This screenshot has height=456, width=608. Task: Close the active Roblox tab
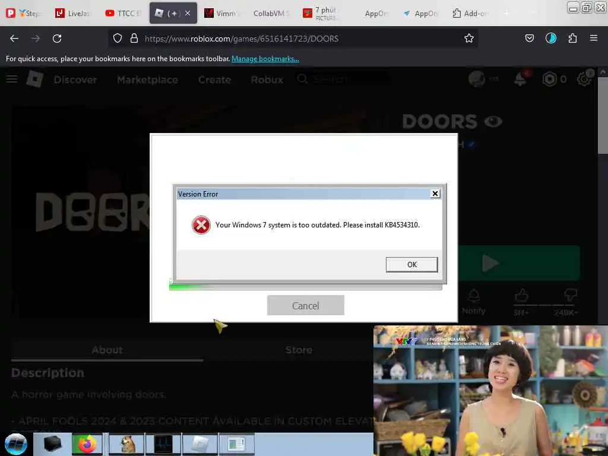pyautogui.click(x=188, y=13)
